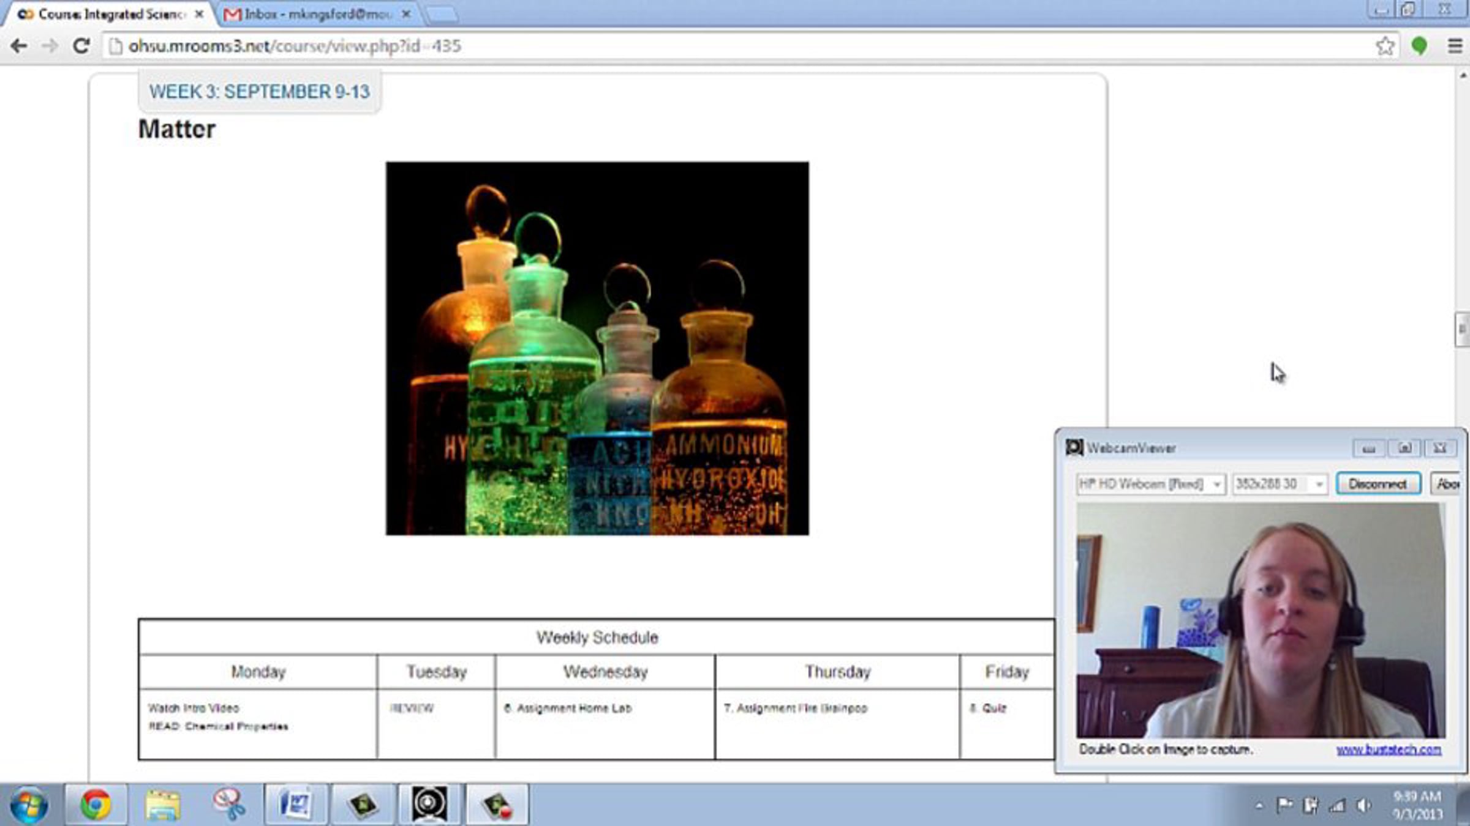Click the Windows Start orb

click(x=29, y=804)
